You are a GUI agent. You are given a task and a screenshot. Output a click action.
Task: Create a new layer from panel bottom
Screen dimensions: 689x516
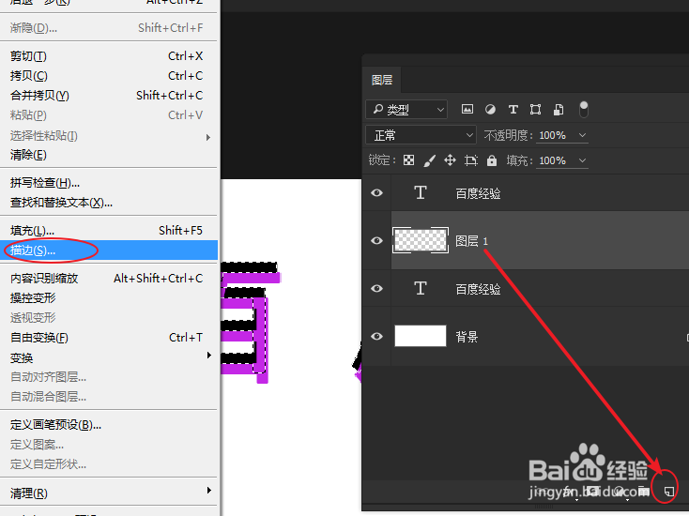(668, 491)
